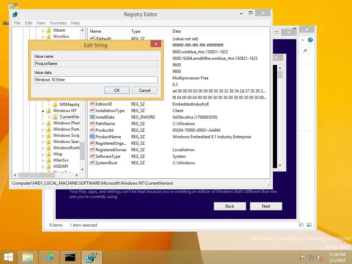Click the Data column header
The image size is (352, 264).
(220, 31)
